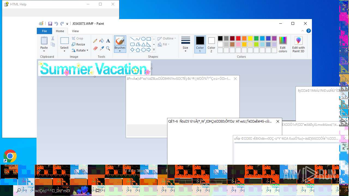This screenshot has height=196, width=349.
Task: Pick the green color swatch
Action: coord(256,38)
